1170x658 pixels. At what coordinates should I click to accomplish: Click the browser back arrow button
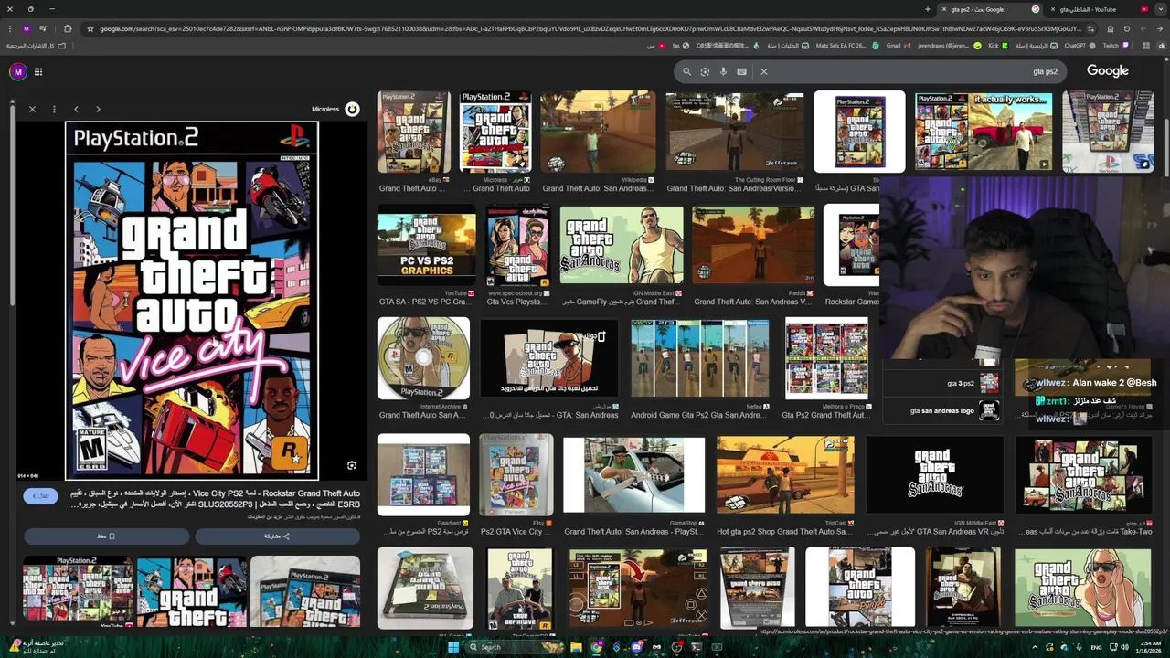[1159, 28]
